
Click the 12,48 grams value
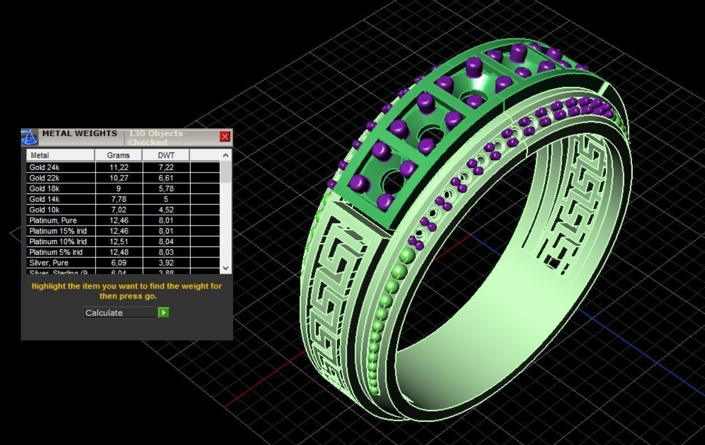[119, 252]
